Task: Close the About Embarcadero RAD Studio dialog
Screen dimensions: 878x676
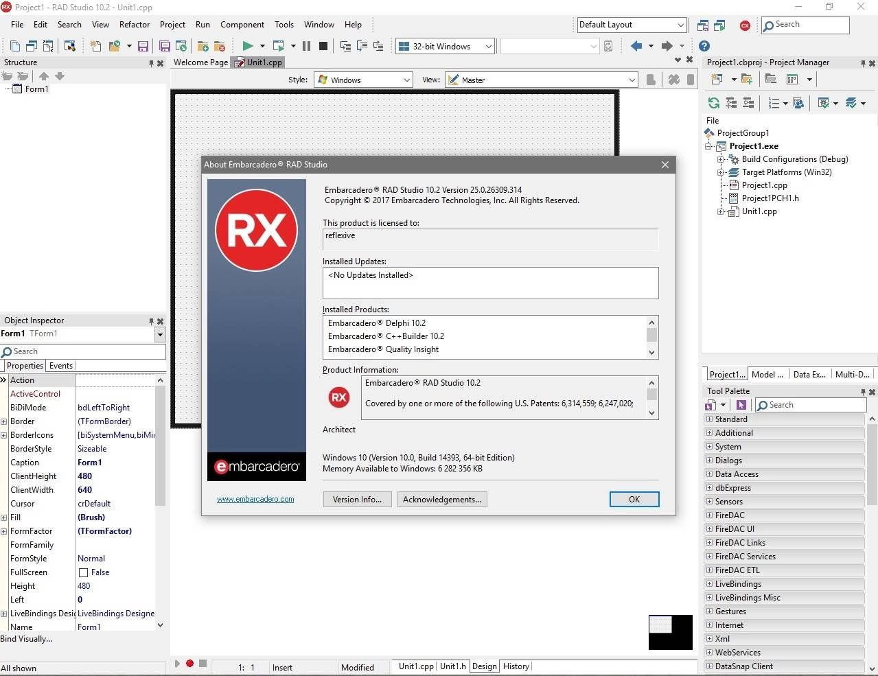Action: tap(665, 165)
